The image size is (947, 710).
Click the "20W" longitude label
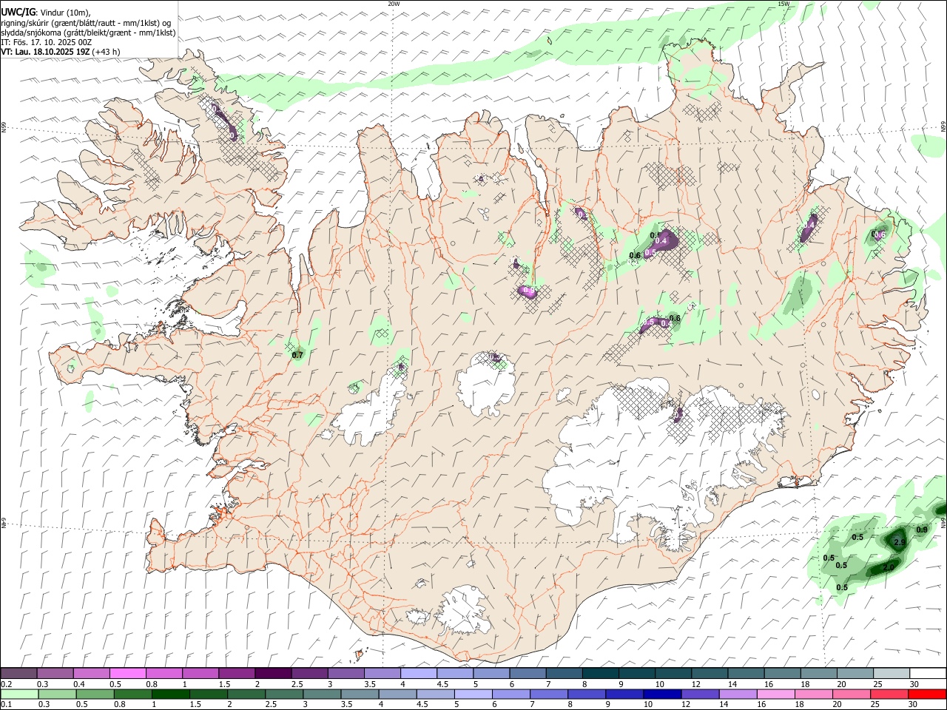394,4
